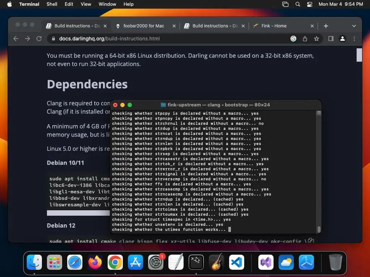Open Google Chrome from the Dock
The height and width of the screenshot is (277, 370).
[115, 262]
